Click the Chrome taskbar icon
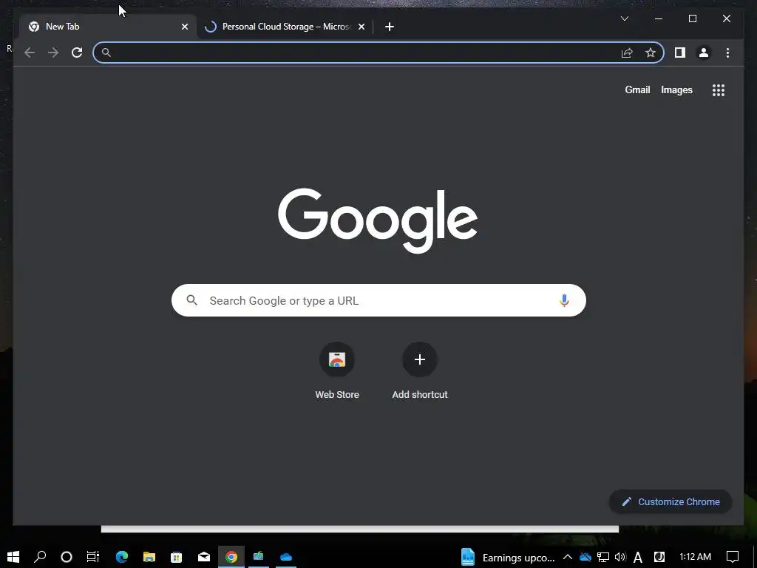Screen dimensions: 757x568 point(231,557)
